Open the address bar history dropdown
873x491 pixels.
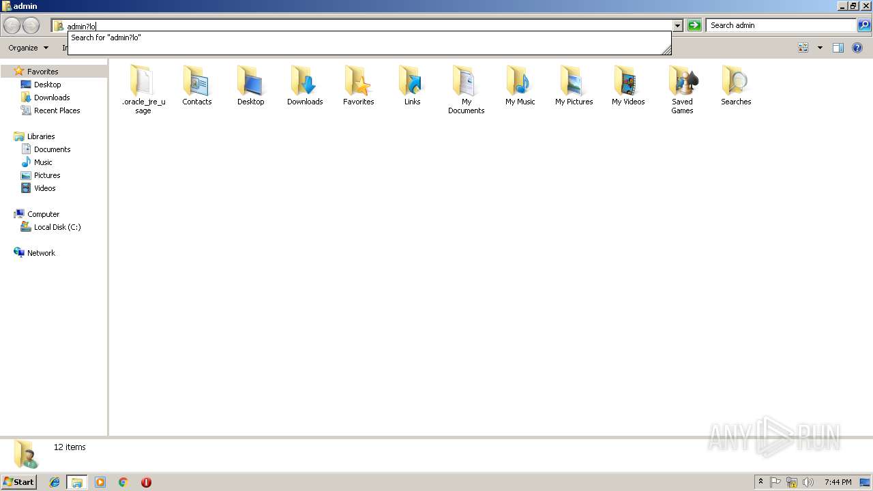point(677,26)
